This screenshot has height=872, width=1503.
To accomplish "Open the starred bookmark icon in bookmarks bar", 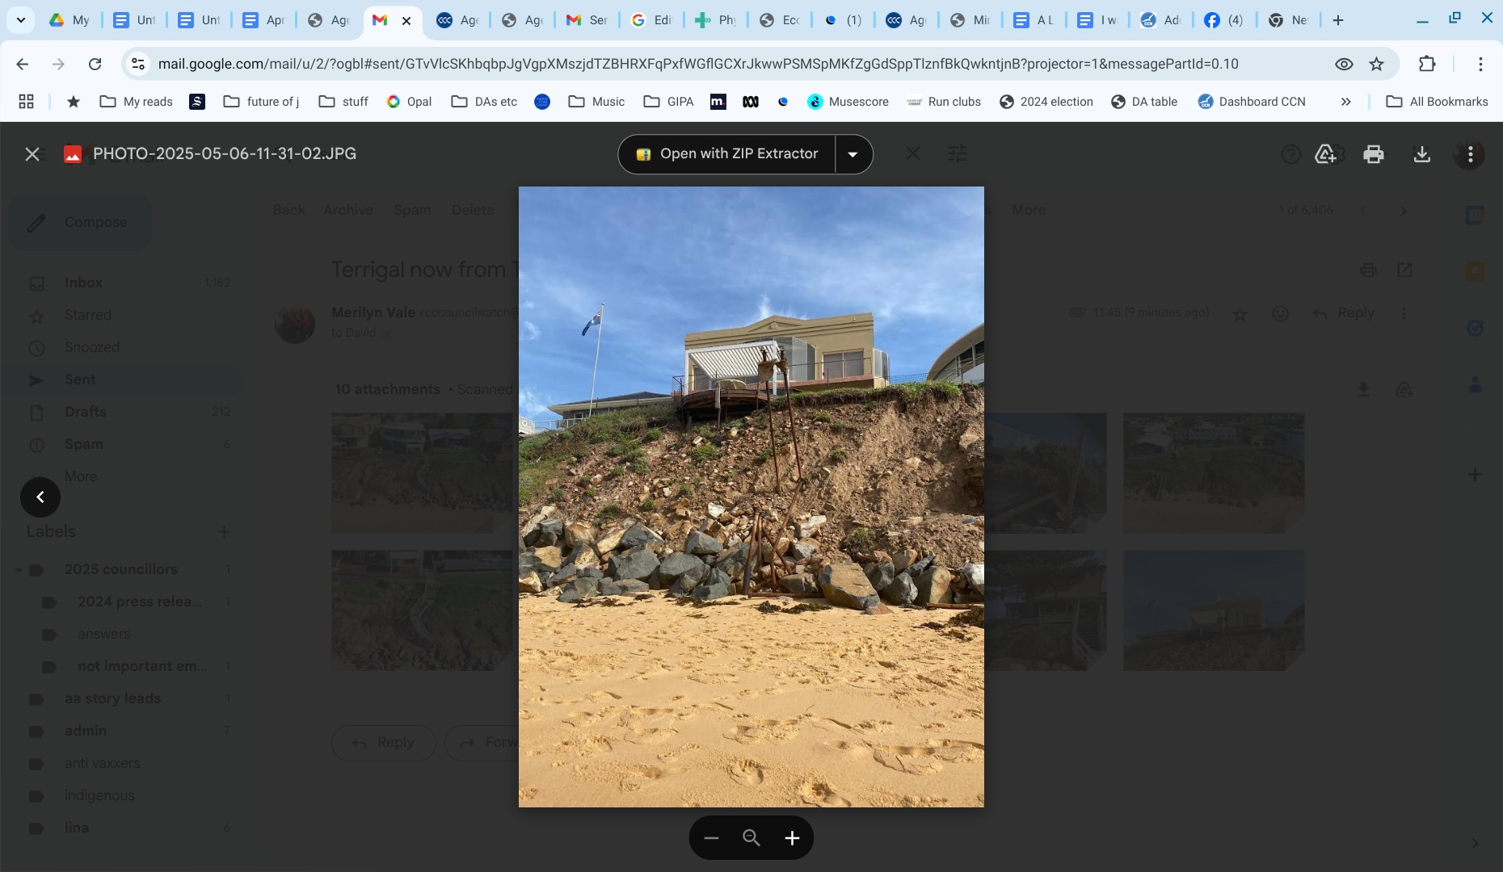I will 74,102.
